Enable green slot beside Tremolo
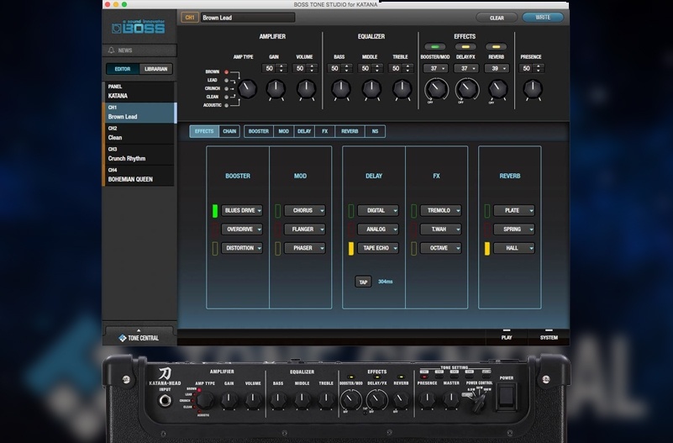673x443 pixels. pyautogui.click(x=413, y=211)
